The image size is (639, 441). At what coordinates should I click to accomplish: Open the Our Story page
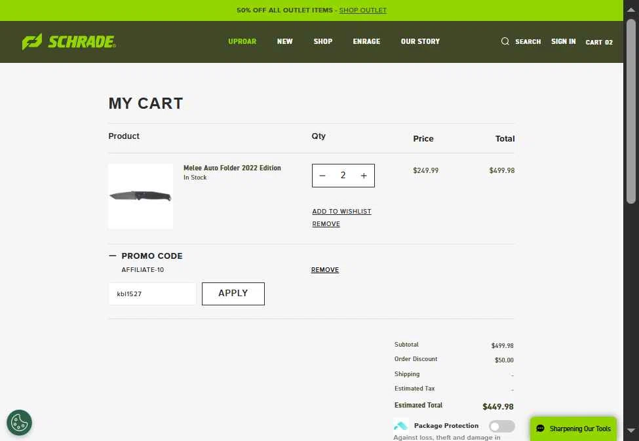[x=420, y=41]
